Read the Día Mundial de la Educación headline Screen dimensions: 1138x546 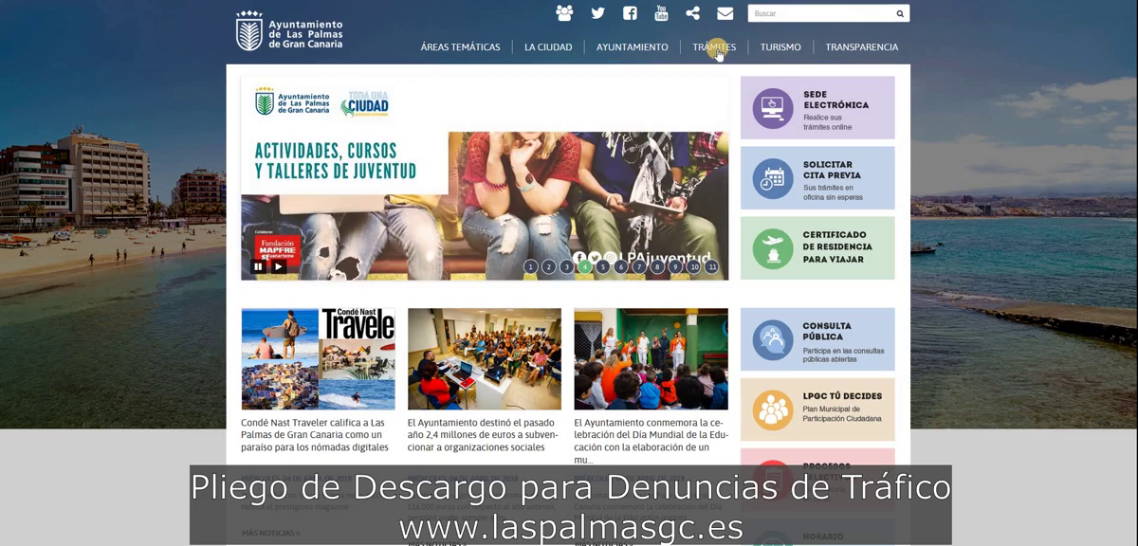(x=651, y=441)
